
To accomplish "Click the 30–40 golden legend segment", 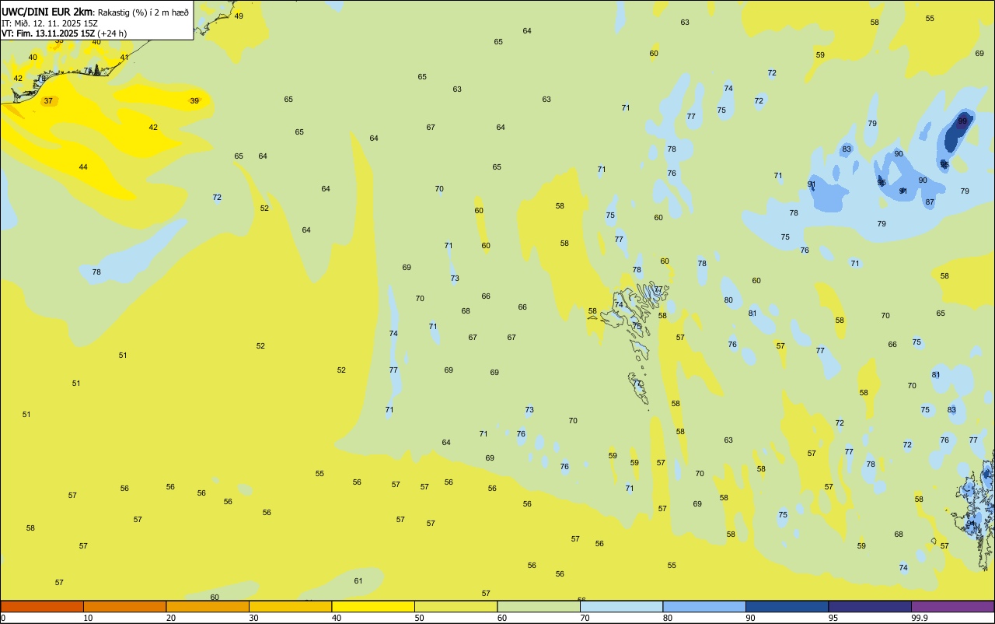I will click(x=290, y=606).
